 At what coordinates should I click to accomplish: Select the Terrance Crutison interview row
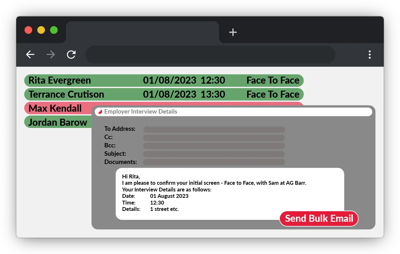(x=164, y=94)
